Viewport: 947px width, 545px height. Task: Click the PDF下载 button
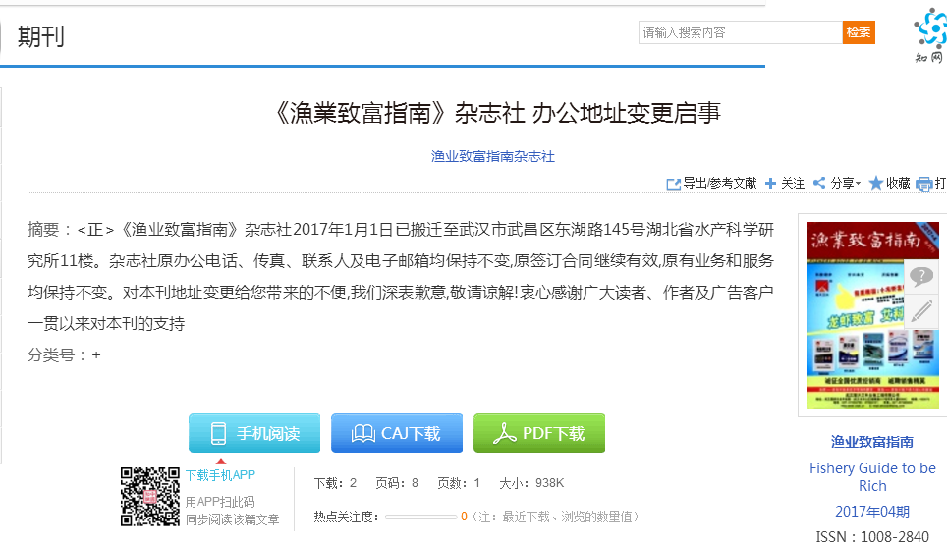coord(539,433)
